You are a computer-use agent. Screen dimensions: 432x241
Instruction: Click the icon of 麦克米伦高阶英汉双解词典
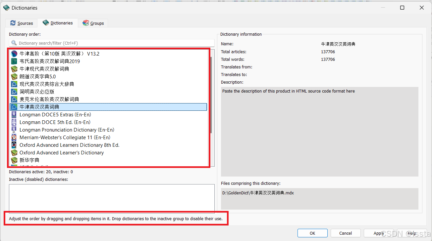pos(14,99)
